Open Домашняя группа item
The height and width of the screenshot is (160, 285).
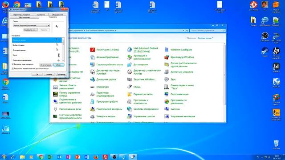pos(103,80)
